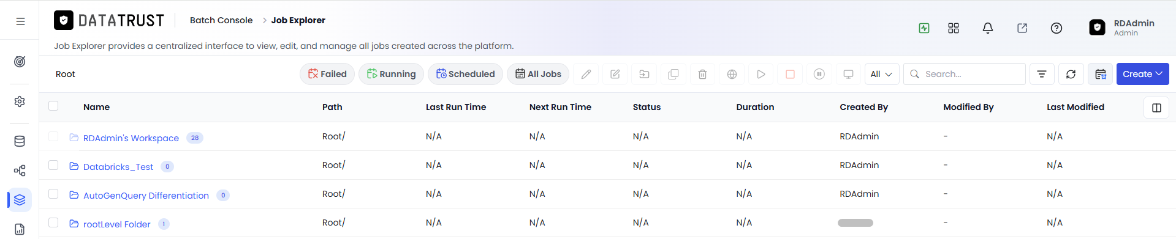
Task: Open the filter lines icon
Action: pos(1042,74)
